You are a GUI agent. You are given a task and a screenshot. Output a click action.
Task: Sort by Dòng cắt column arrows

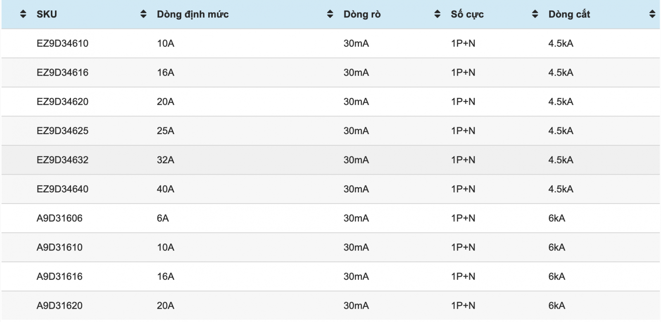tap(652, 14)
